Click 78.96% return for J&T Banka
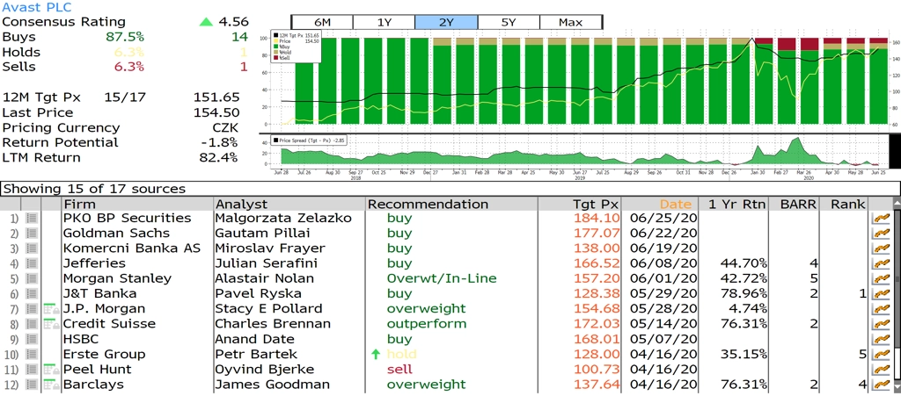Screen dimensions: 901x396 pyautogui.click(x=743, y=293)
